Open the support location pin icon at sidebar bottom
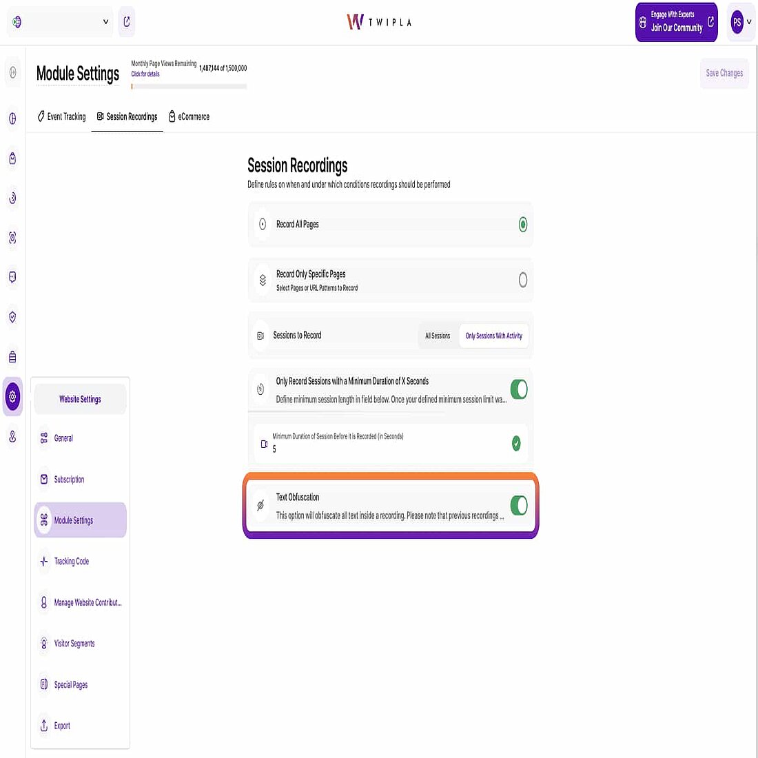The image size is (758, 758). (x=12, y=436)
